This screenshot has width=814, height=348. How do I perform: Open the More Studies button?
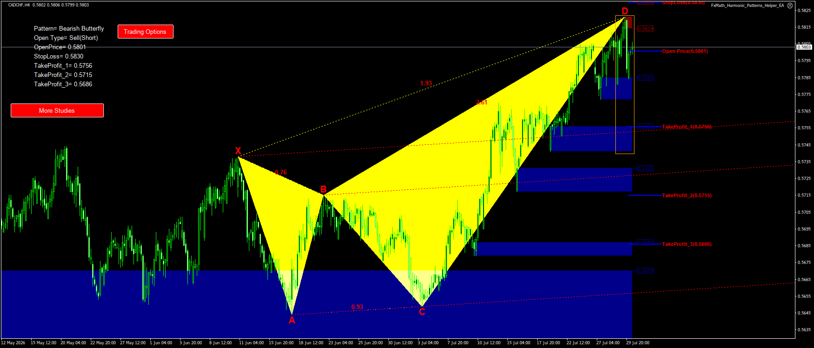point(57,110)
